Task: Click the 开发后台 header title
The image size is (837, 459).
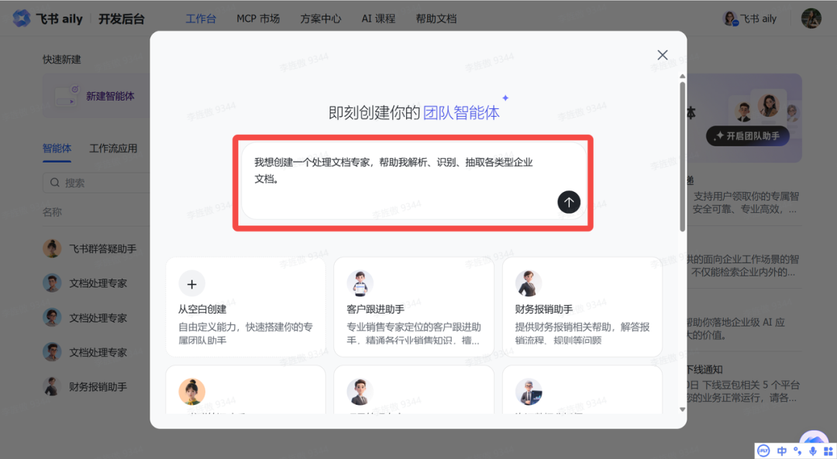Action: tap(121, 19)
